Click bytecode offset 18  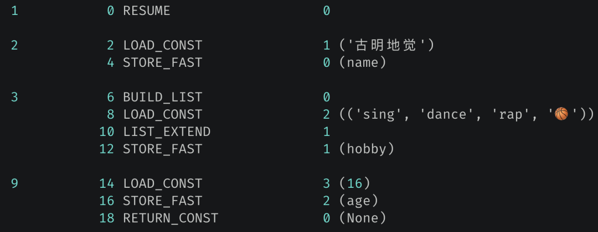[106, 218]
